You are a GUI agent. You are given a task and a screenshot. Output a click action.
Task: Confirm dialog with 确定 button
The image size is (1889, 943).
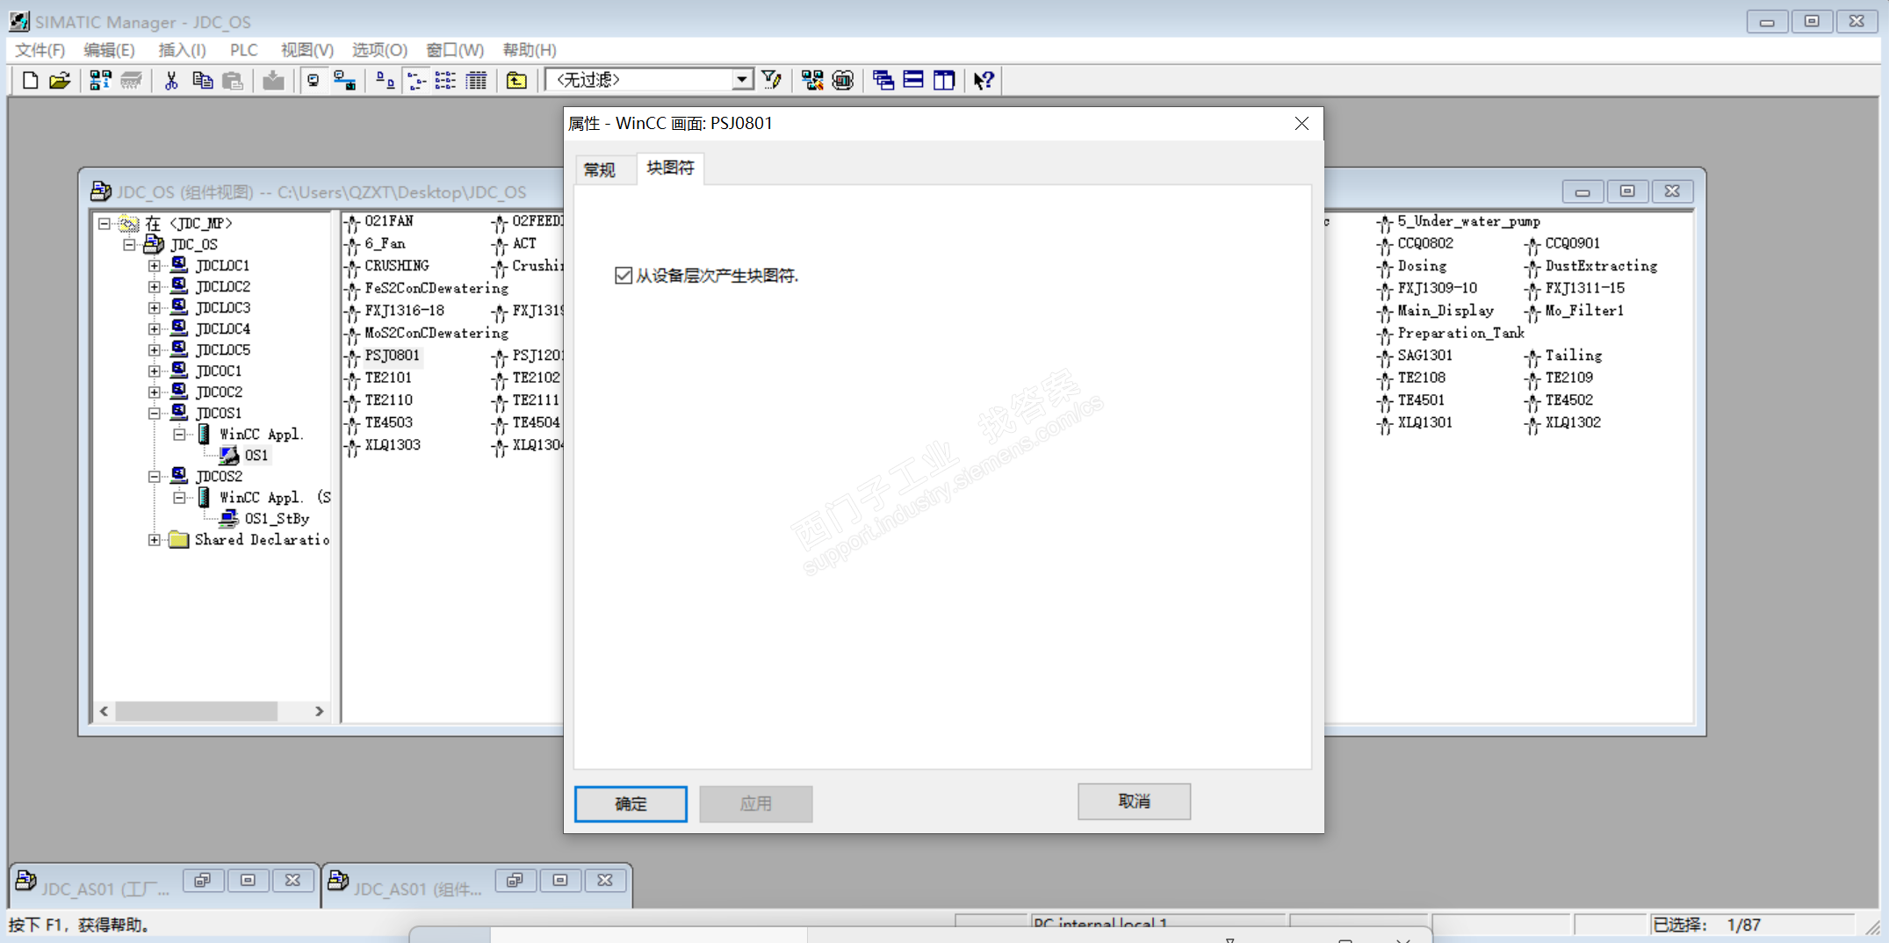click(x=631, y=803)
